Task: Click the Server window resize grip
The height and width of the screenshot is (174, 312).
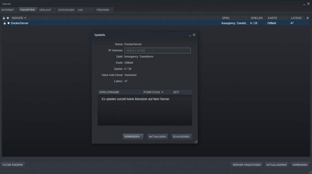Action: click(x=310, y=172)
